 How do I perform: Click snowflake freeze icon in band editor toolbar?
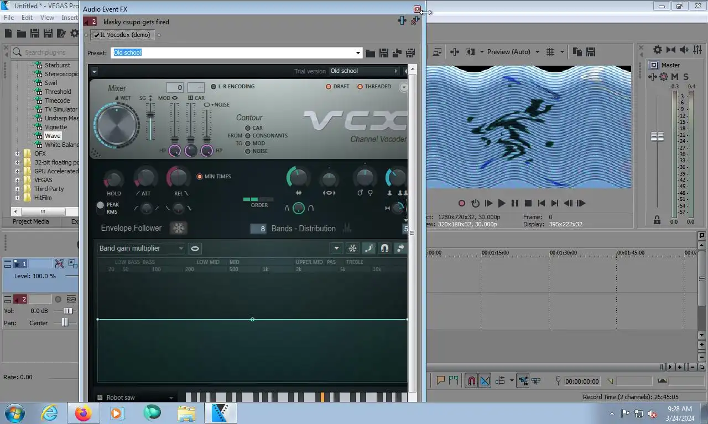tap(352, 248)
